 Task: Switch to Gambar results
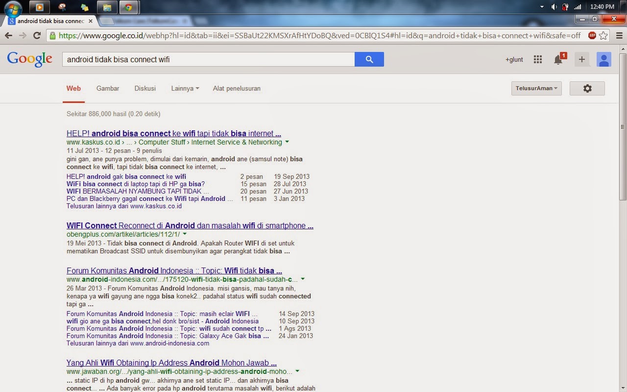pos(108,88)
